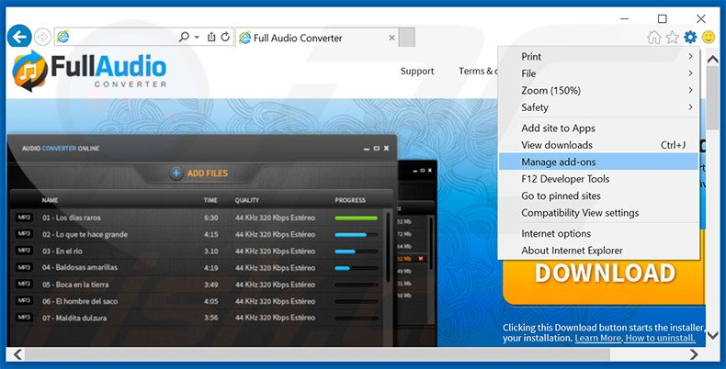726x369 pixels.
Task: Expand the File submenu
Action: click(x=598, y=73)
